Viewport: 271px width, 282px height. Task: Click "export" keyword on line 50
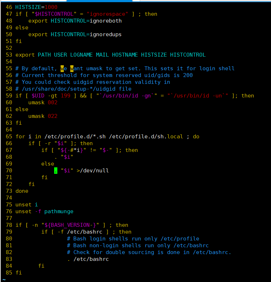pos(38,34)
